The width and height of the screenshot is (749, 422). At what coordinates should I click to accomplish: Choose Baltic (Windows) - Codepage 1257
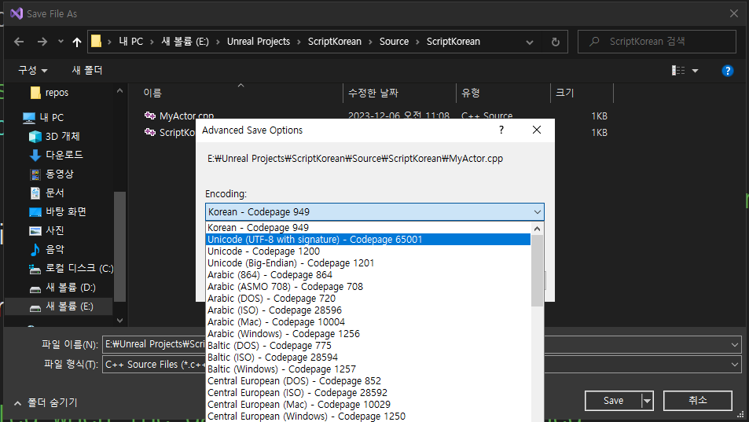pyautogui.click(x=369, y=369)
